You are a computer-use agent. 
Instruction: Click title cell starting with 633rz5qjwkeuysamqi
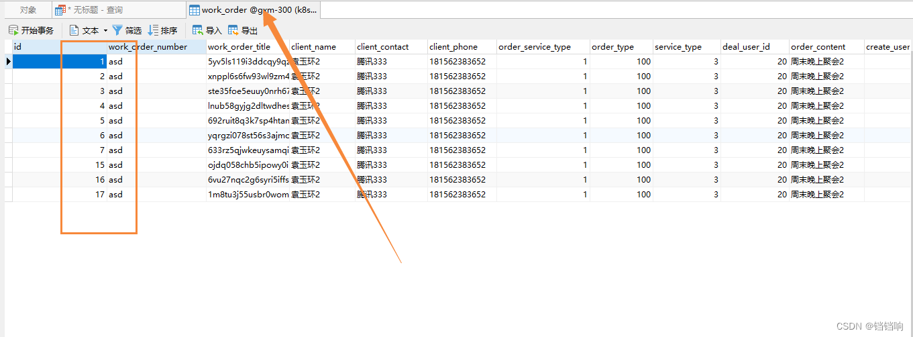248,150
